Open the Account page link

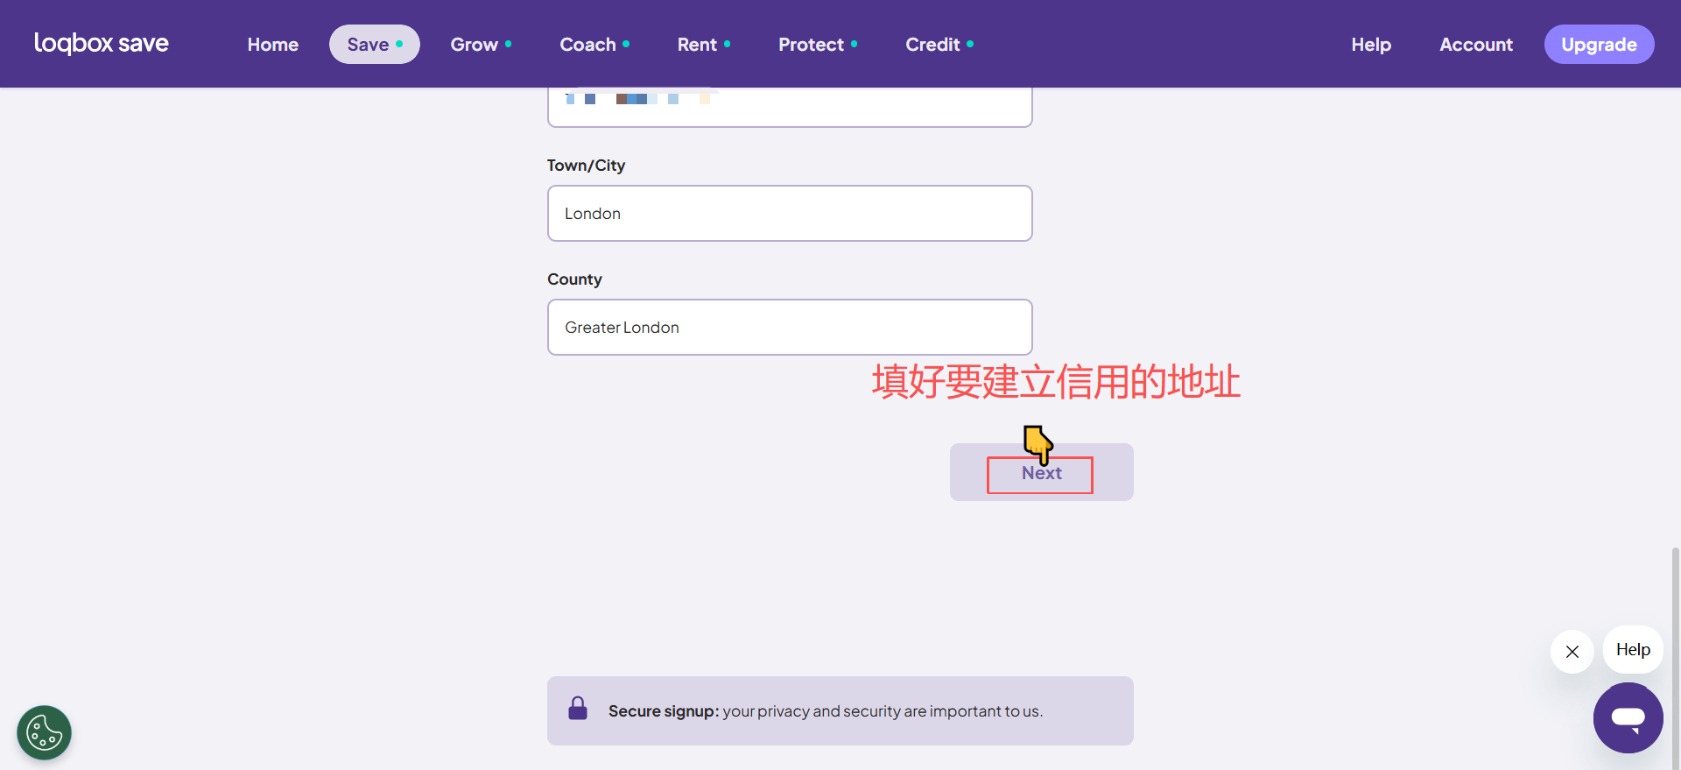[x=1475, y=45]
